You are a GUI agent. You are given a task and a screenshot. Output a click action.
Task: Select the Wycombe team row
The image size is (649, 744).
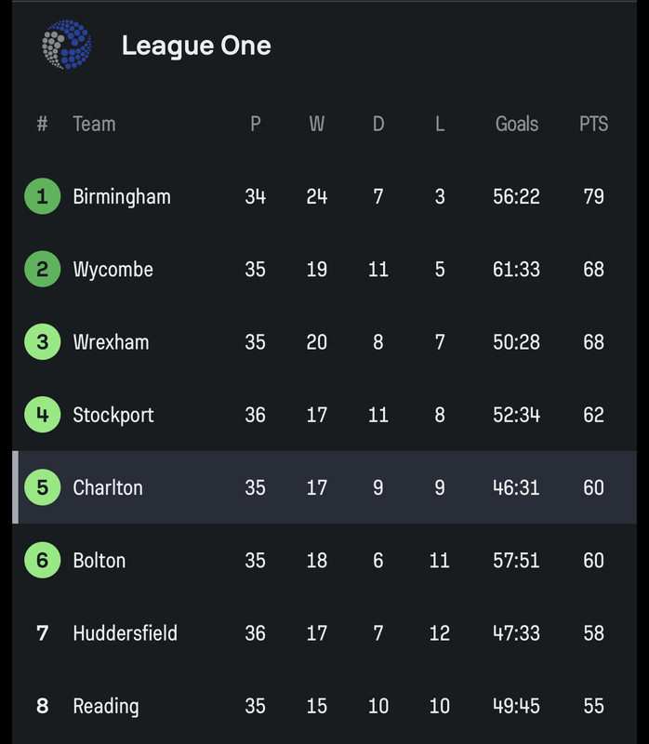click(x=324, y=269)
